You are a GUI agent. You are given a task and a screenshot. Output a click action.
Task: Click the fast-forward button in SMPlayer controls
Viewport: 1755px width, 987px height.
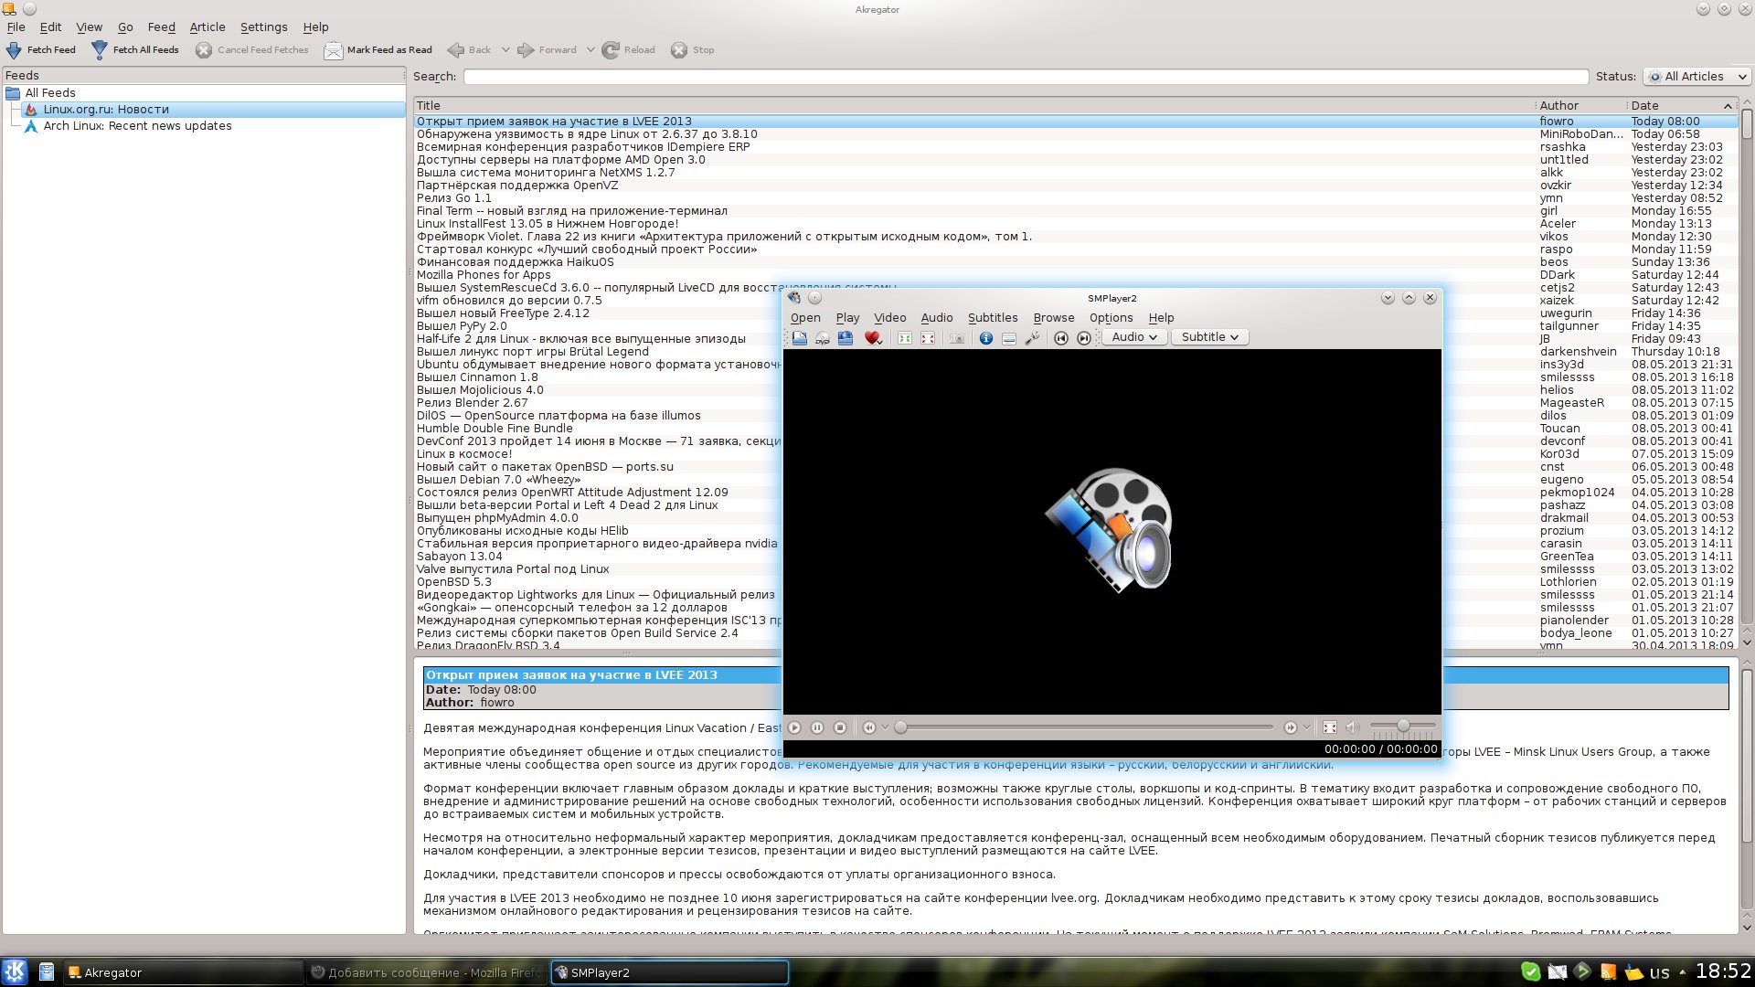click(x=1290, y=727)
